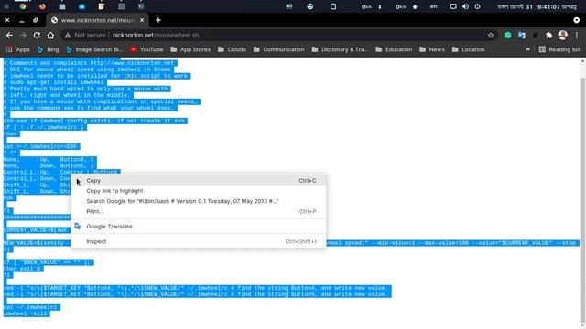Open the Google Translate extension icon
Viewport: 586px width, 329px height.
pyautogui.click(x=521, y=35)
